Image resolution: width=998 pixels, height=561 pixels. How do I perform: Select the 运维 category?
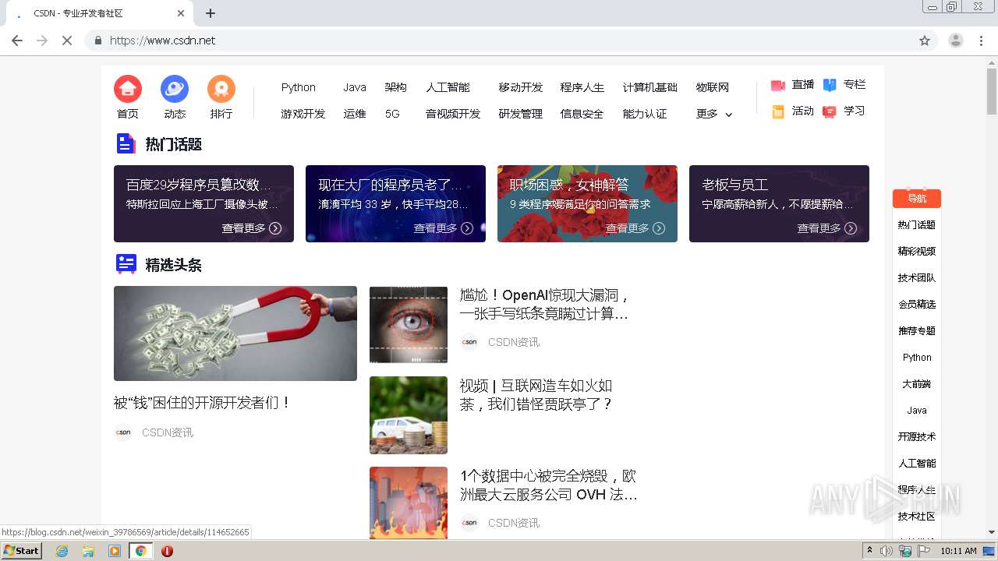[x=355, y=114]
